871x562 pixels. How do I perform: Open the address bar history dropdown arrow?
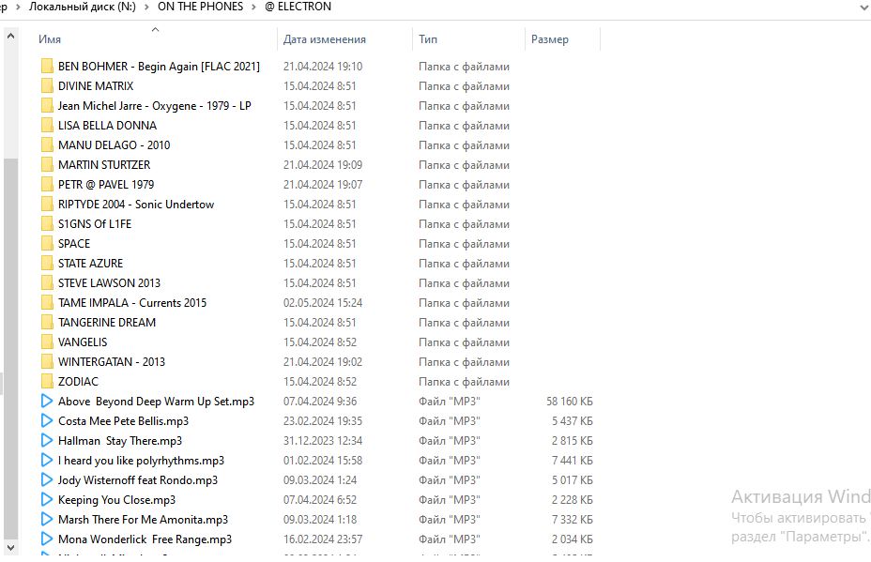pyautogui.click(x=863, y=8)
